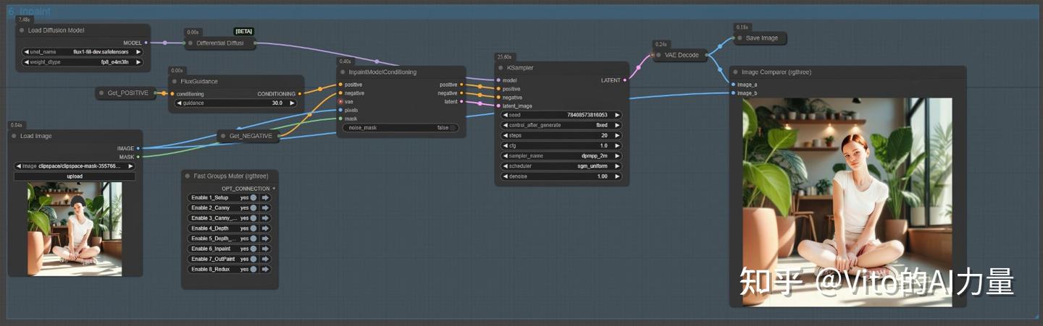Select next sampler_name with right arrow
The height and width of the screenshot is (326, 1043).
617,155
